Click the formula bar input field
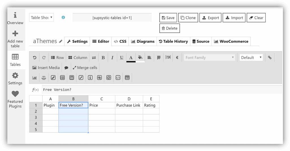The width and height of the screenshot is (290, 151). [x=162, y=90]
